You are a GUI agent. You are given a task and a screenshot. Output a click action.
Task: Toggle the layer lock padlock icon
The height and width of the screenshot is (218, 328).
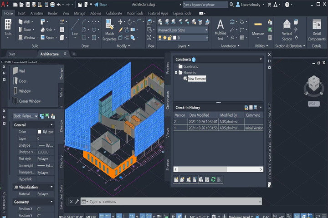(169, 38)
